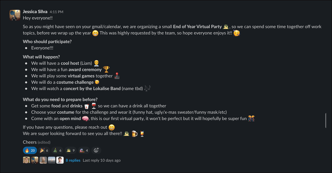Toggle the party popper reaction with 6
332x173 pixels.
tap(44, 150)
